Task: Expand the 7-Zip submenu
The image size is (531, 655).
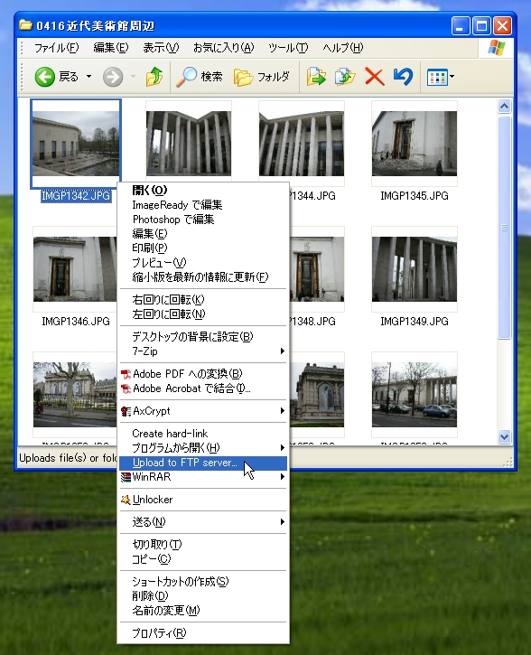Action: 203,351
